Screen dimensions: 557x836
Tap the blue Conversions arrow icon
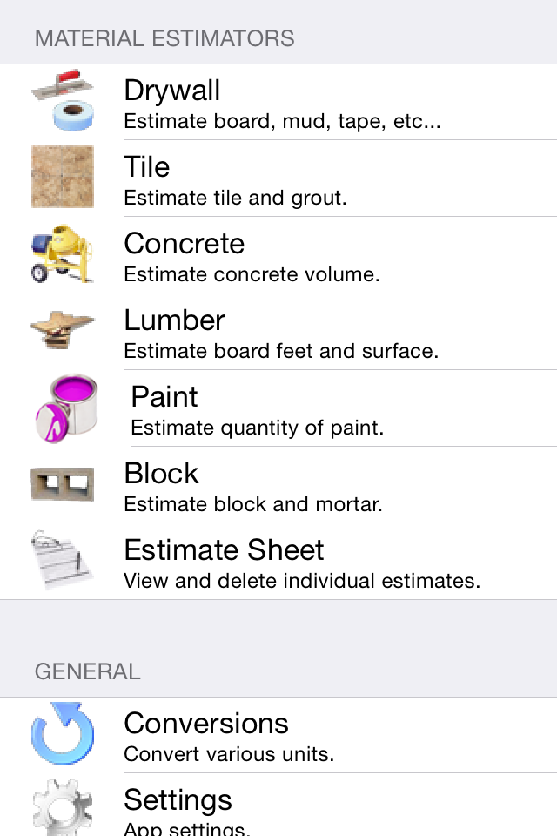63,733
